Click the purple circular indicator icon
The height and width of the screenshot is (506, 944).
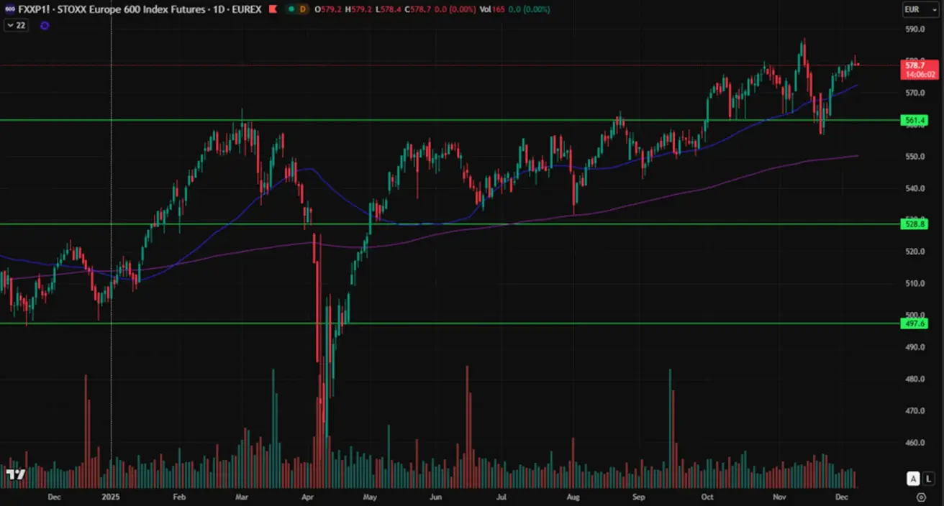(x=45, y=25)
